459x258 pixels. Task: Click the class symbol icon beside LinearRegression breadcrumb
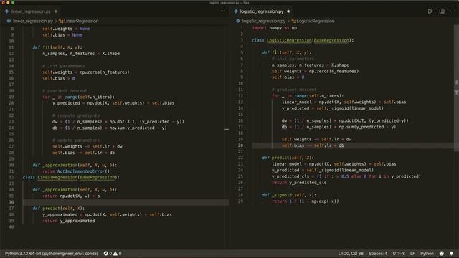coord(61,21)
